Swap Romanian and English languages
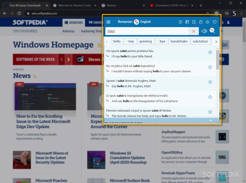The image size is (246, 183). click(137, 22)
